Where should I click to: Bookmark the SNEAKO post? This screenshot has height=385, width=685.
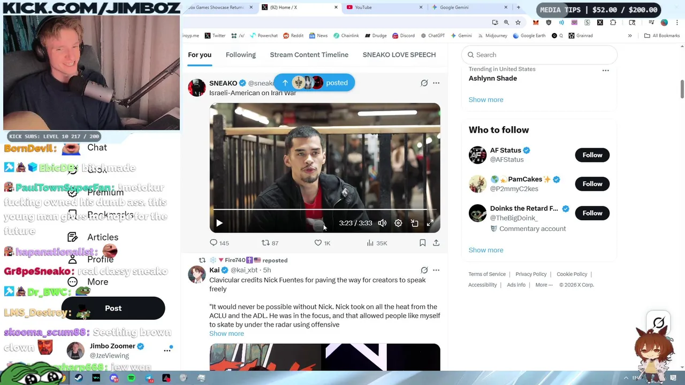[422, 243]
